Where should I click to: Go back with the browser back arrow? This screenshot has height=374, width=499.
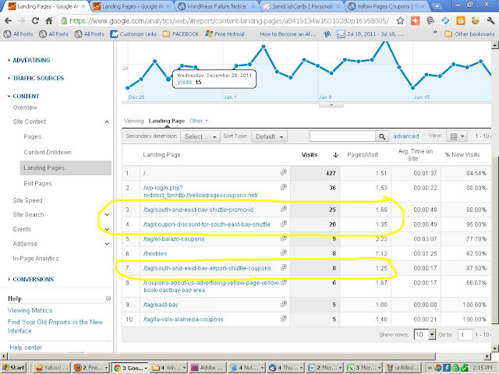click(x=8, y=21)
